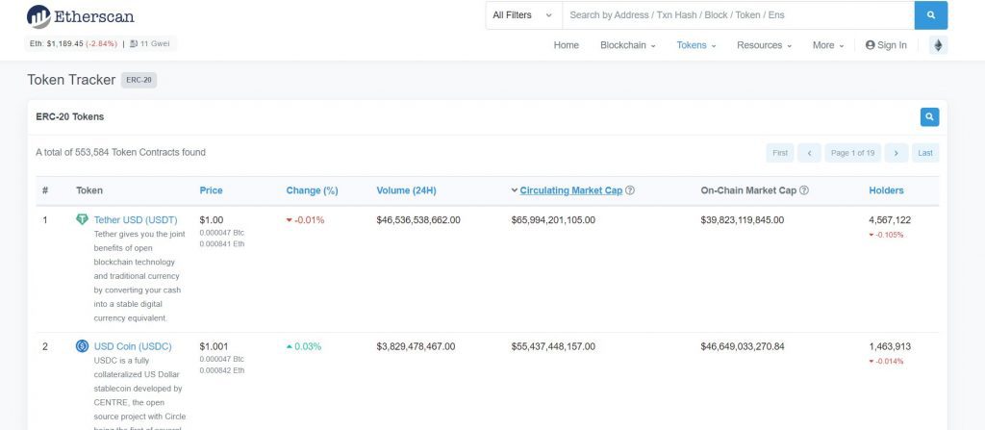Click the blue search button in header
985x430 pixels.
tap(931, 15)
